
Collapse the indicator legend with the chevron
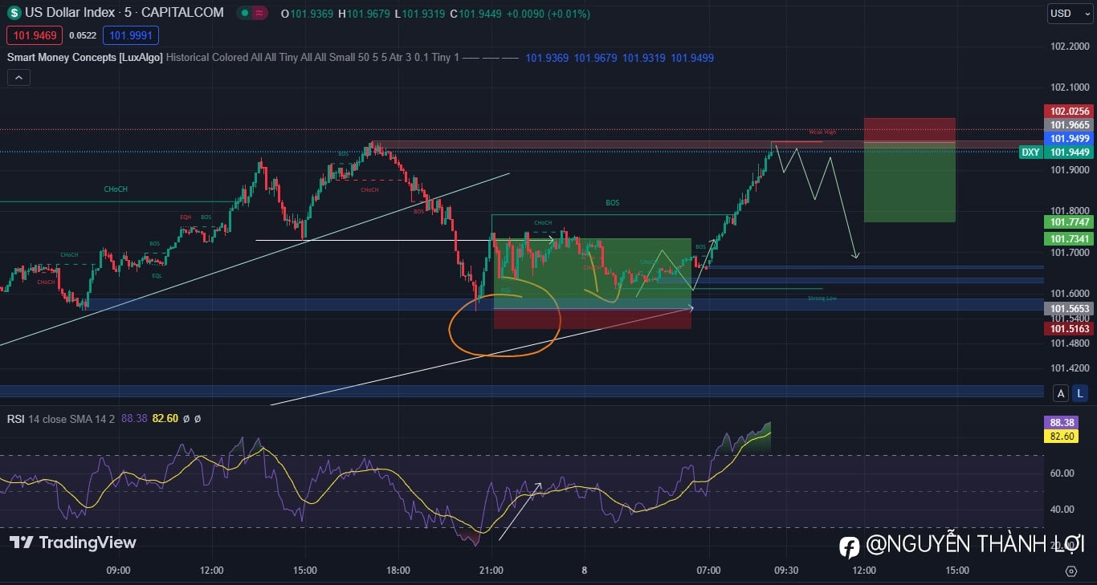point(18,78)
